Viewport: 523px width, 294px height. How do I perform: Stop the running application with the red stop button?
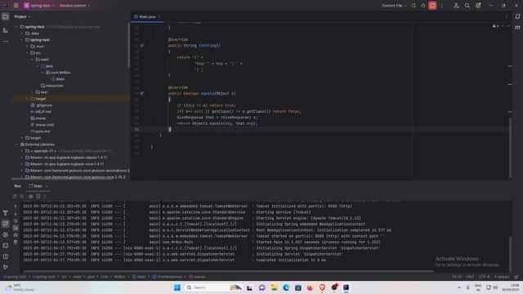pyautogui.click(x=432, y=6)
